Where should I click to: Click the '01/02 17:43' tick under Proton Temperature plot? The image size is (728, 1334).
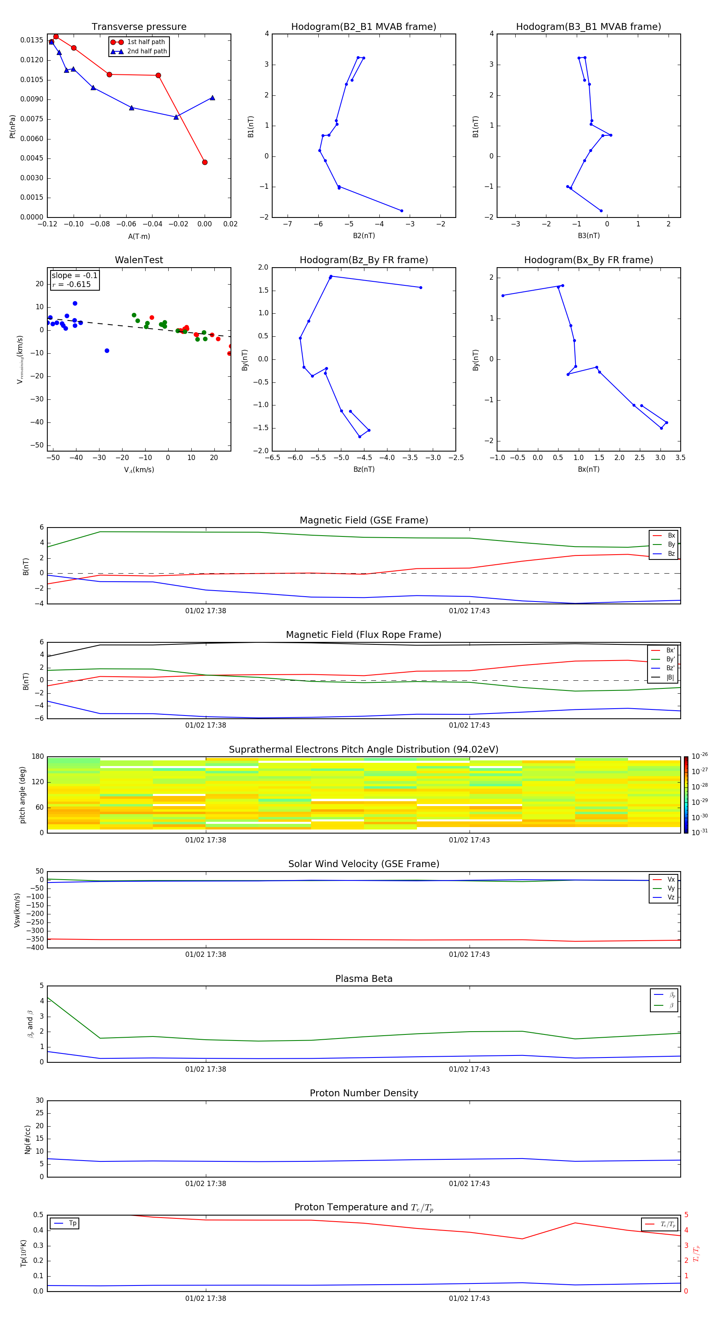[x=470, y=1299]
